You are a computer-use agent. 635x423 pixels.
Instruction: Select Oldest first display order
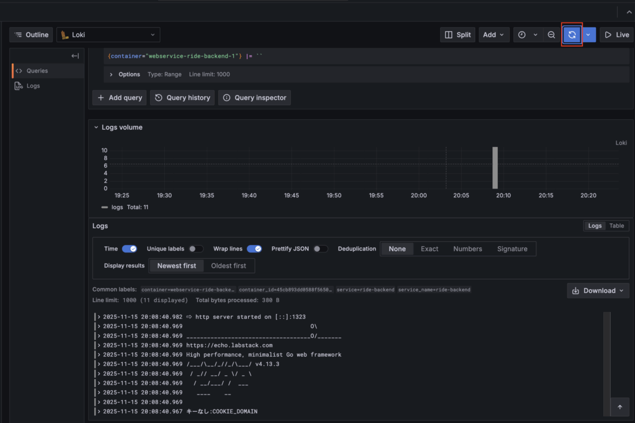[228, 265]
